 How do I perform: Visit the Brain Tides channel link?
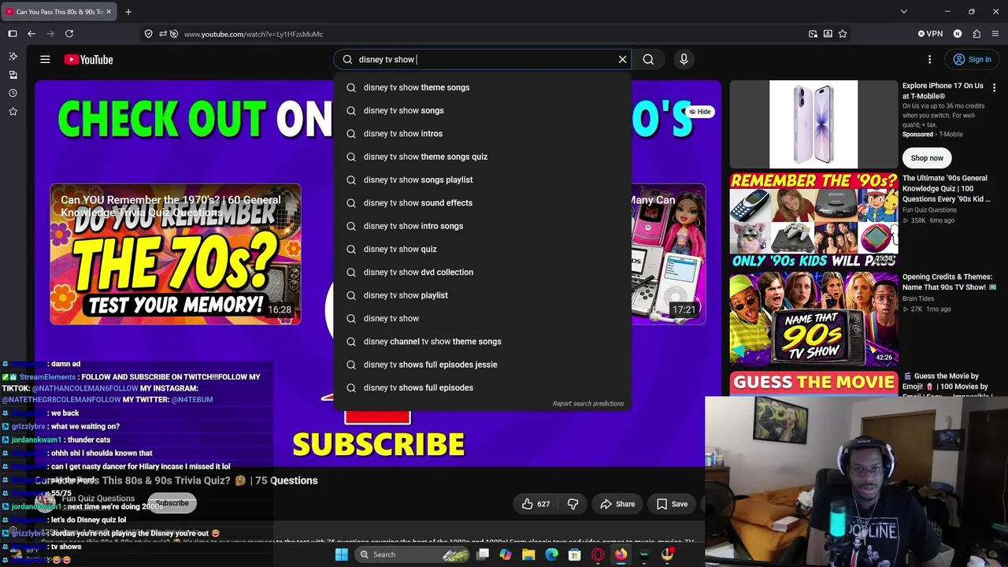coord(918,299)
